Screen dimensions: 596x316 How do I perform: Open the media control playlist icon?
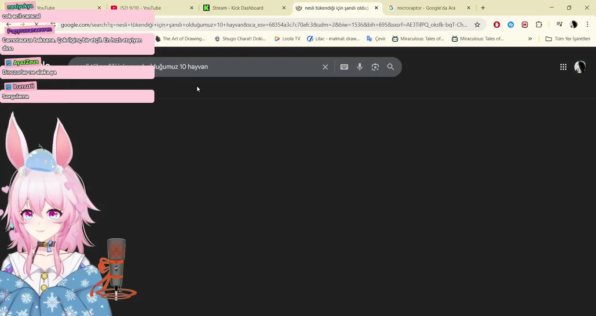tap(559, 25)
